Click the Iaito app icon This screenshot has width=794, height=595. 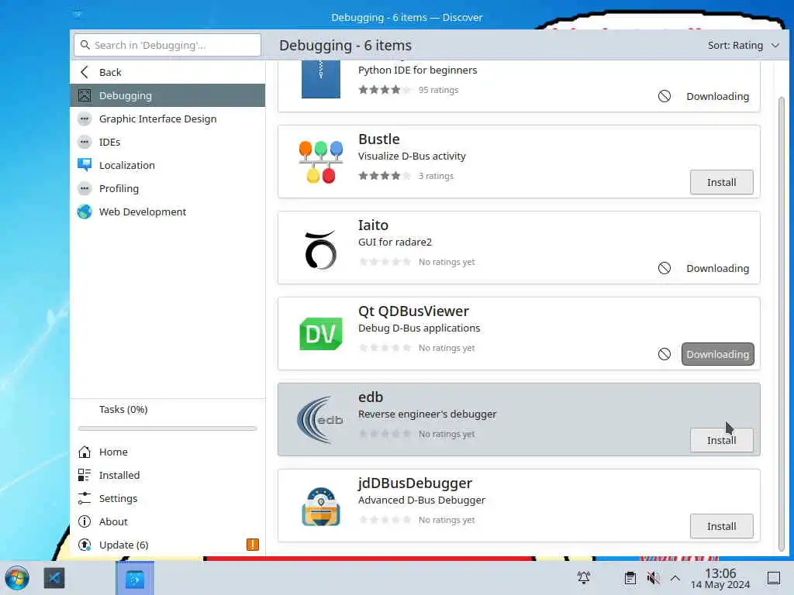click(x=320, y=249)
